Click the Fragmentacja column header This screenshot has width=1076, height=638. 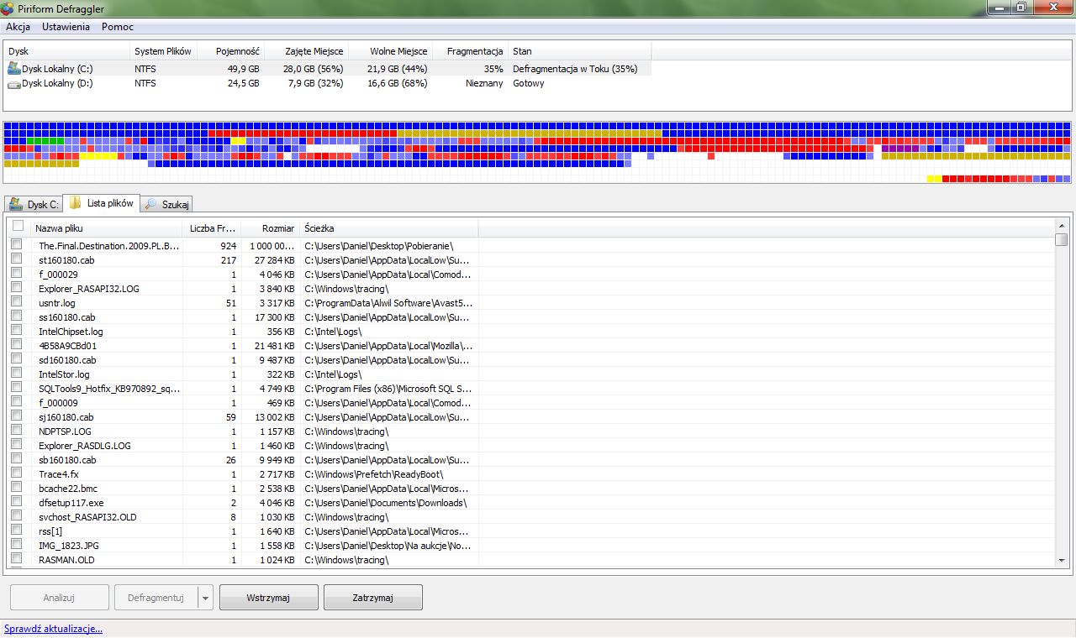(471, 51)
